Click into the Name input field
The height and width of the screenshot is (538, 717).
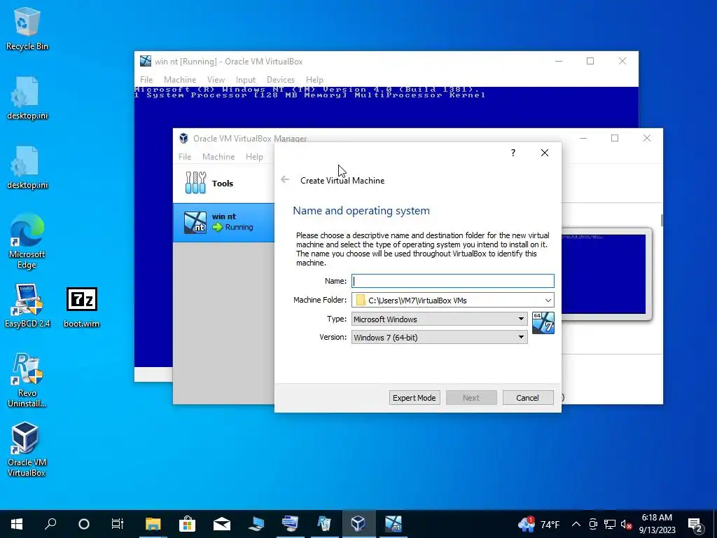pos(453,281)
